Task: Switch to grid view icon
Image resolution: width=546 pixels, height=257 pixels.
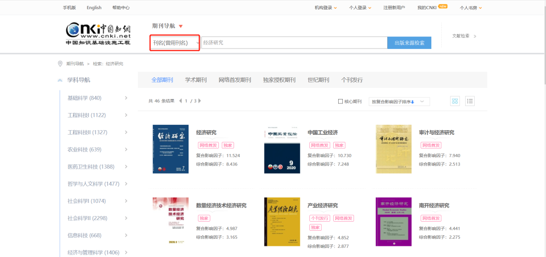Action: (455, 101)
